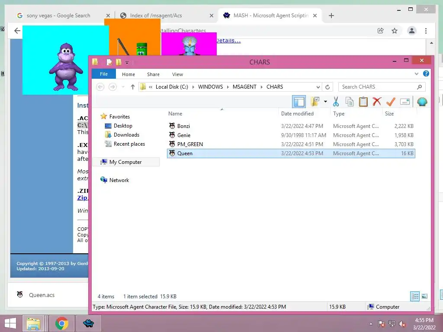Click the quick access New Folder icon
443x332 pixels.
(119, 62)
